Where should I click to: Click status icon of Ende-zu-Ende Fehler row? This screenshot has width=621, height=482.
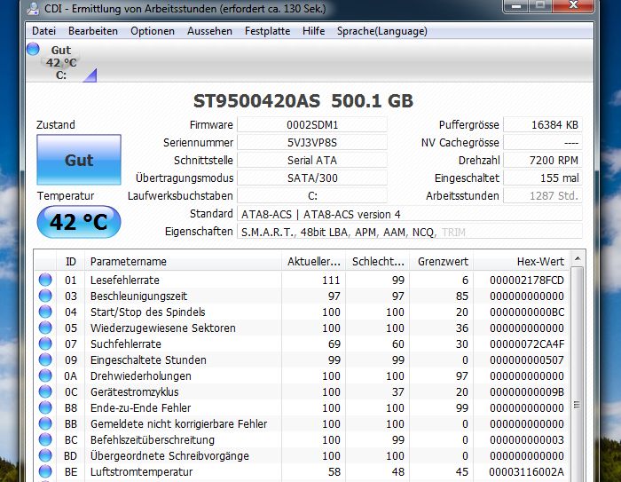(45, 407)
